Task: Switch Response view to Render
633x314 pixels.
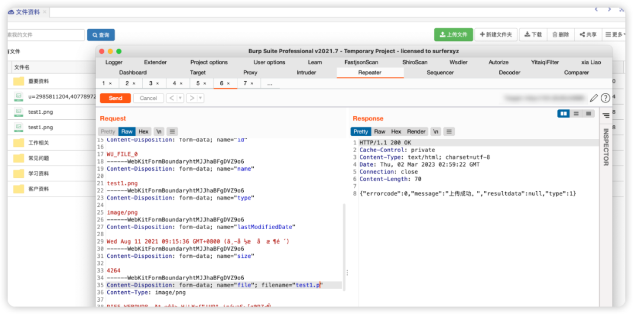Action: [x=416, y=132]
